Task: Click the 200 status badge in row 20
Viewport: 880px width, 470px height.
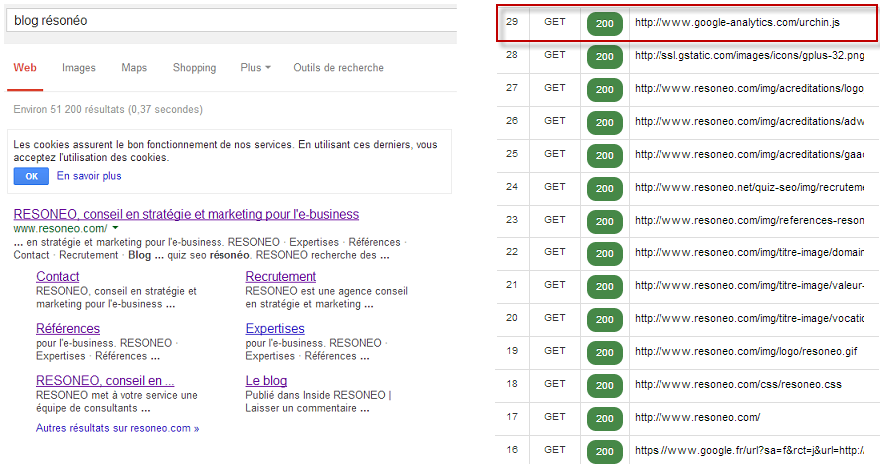Action: pos(605,320)
